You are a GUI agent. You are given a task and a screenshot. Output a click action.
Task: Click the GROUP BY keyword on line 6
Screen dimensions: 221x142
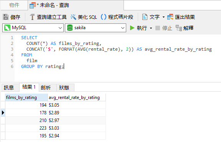32,66
